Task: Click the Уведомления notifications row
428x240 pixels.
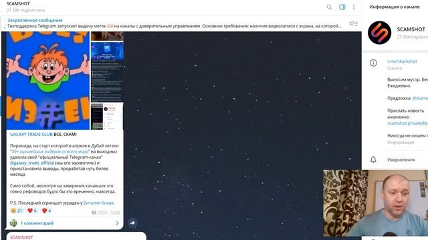Action: tap(395, 160)
